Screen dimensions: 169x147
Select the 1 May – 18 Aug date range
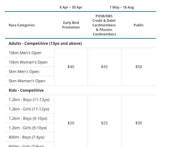122,7
